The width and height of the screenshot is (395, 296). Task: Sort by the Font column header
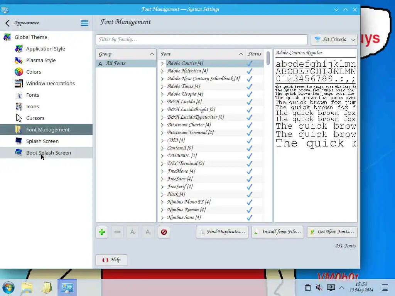coord(202,54)
